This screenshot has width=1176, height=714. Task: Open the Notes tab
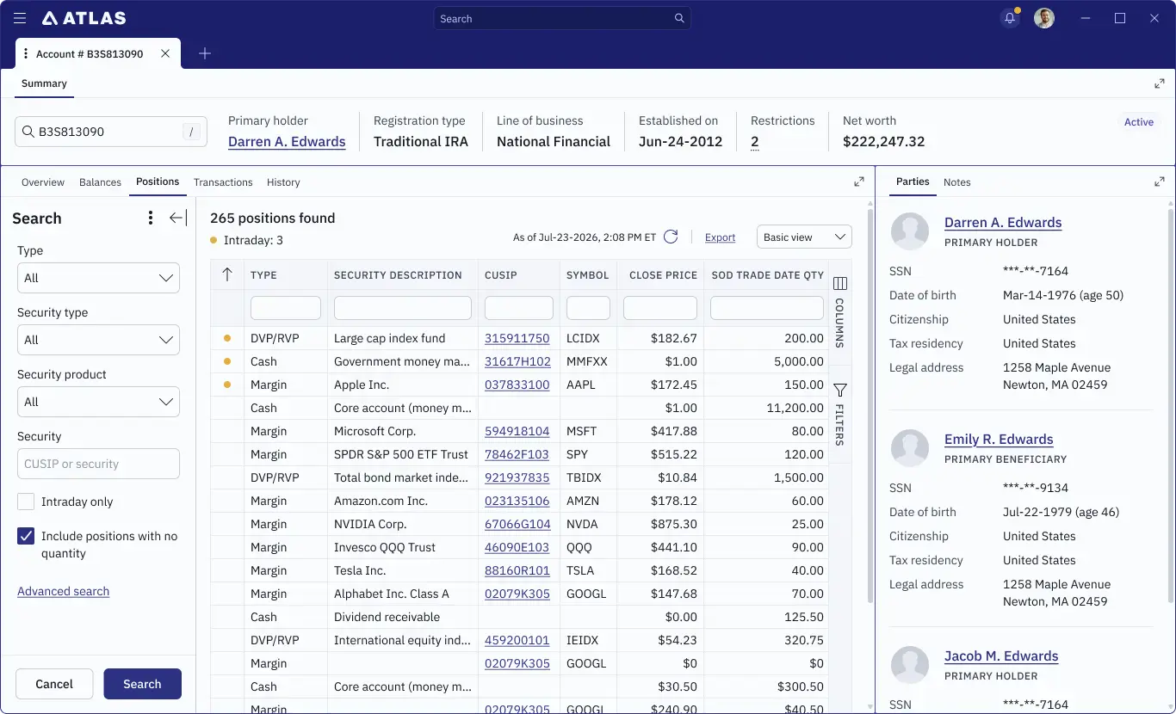[956, 182]
